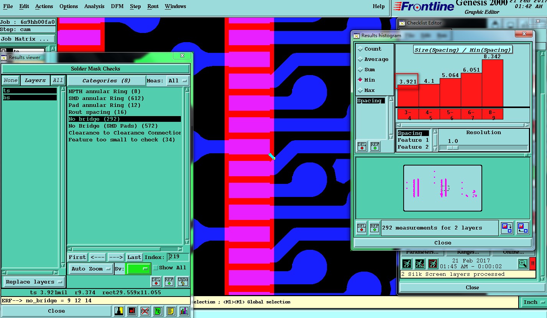Viewport: 547px width, 318px height.
Task: Open Replace layers dropdown
Action: point(34,282)
